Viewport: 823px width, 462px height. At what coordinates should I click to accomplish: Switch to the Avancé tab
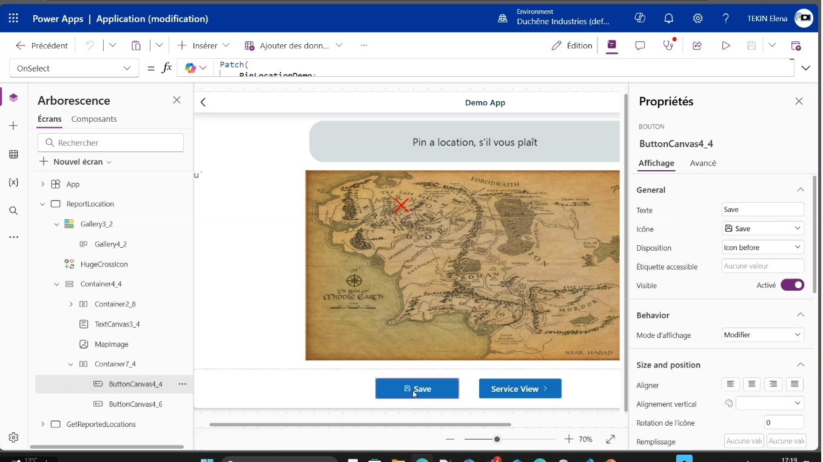pyautogui.click(x=703, y=163)
